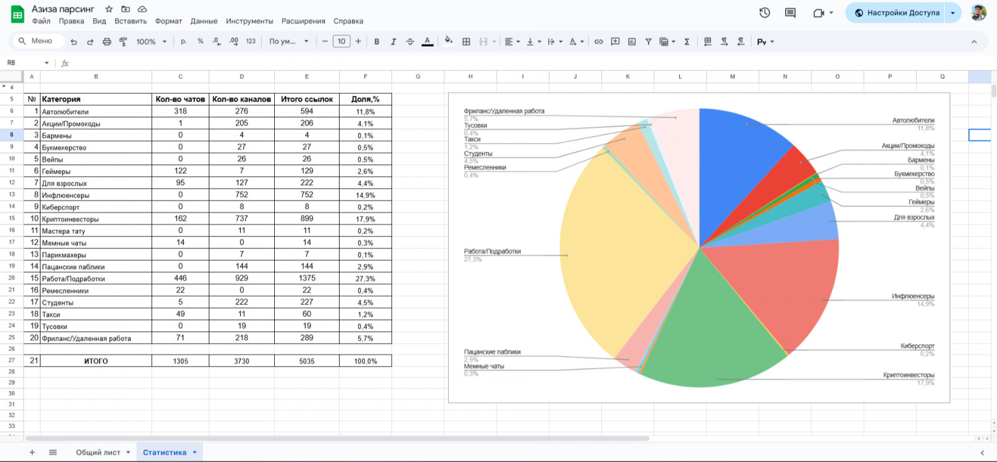Open the Файл menu
The height and width of the screenshot is (462, 997).
[41, 21]
